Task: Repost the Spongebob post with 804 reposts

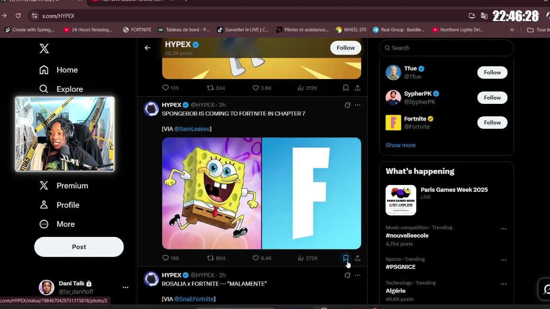Action: coord(216,258)
